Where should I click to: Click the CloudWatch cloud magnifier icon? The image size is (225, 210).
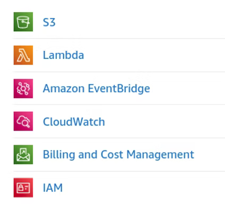pyautogui.click(x=23, y=121)
